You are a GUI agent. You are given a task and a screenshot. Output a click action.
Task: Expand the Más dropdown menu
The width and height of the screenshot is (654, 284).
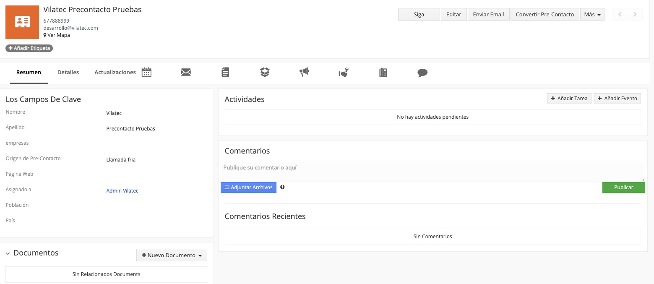point(592,14)
